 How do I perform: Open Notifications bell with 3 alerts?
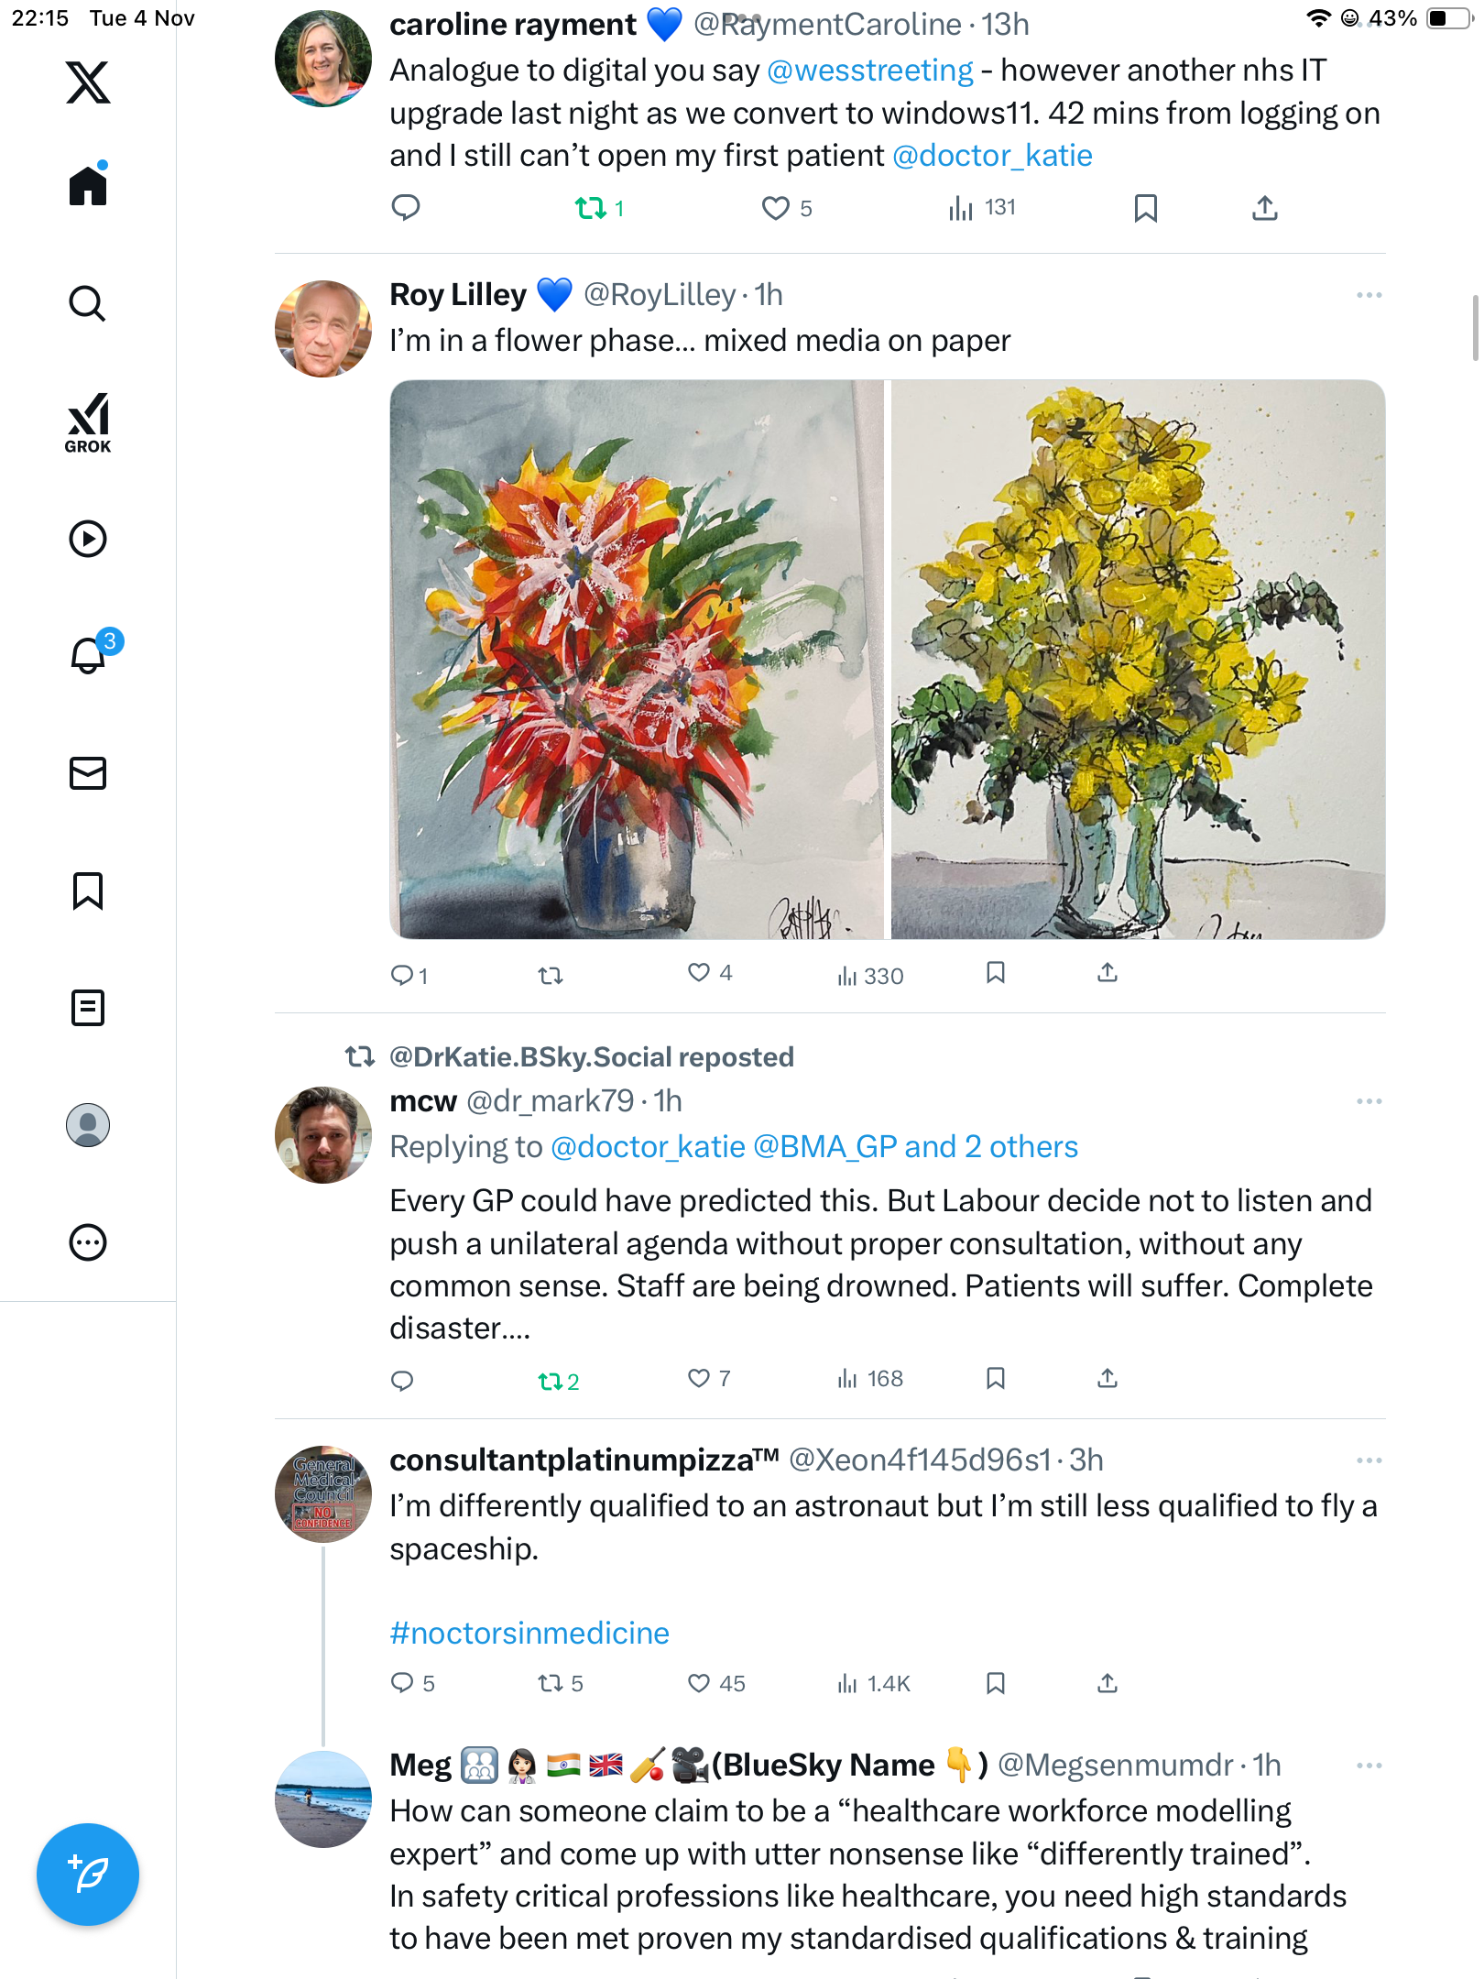90,654
